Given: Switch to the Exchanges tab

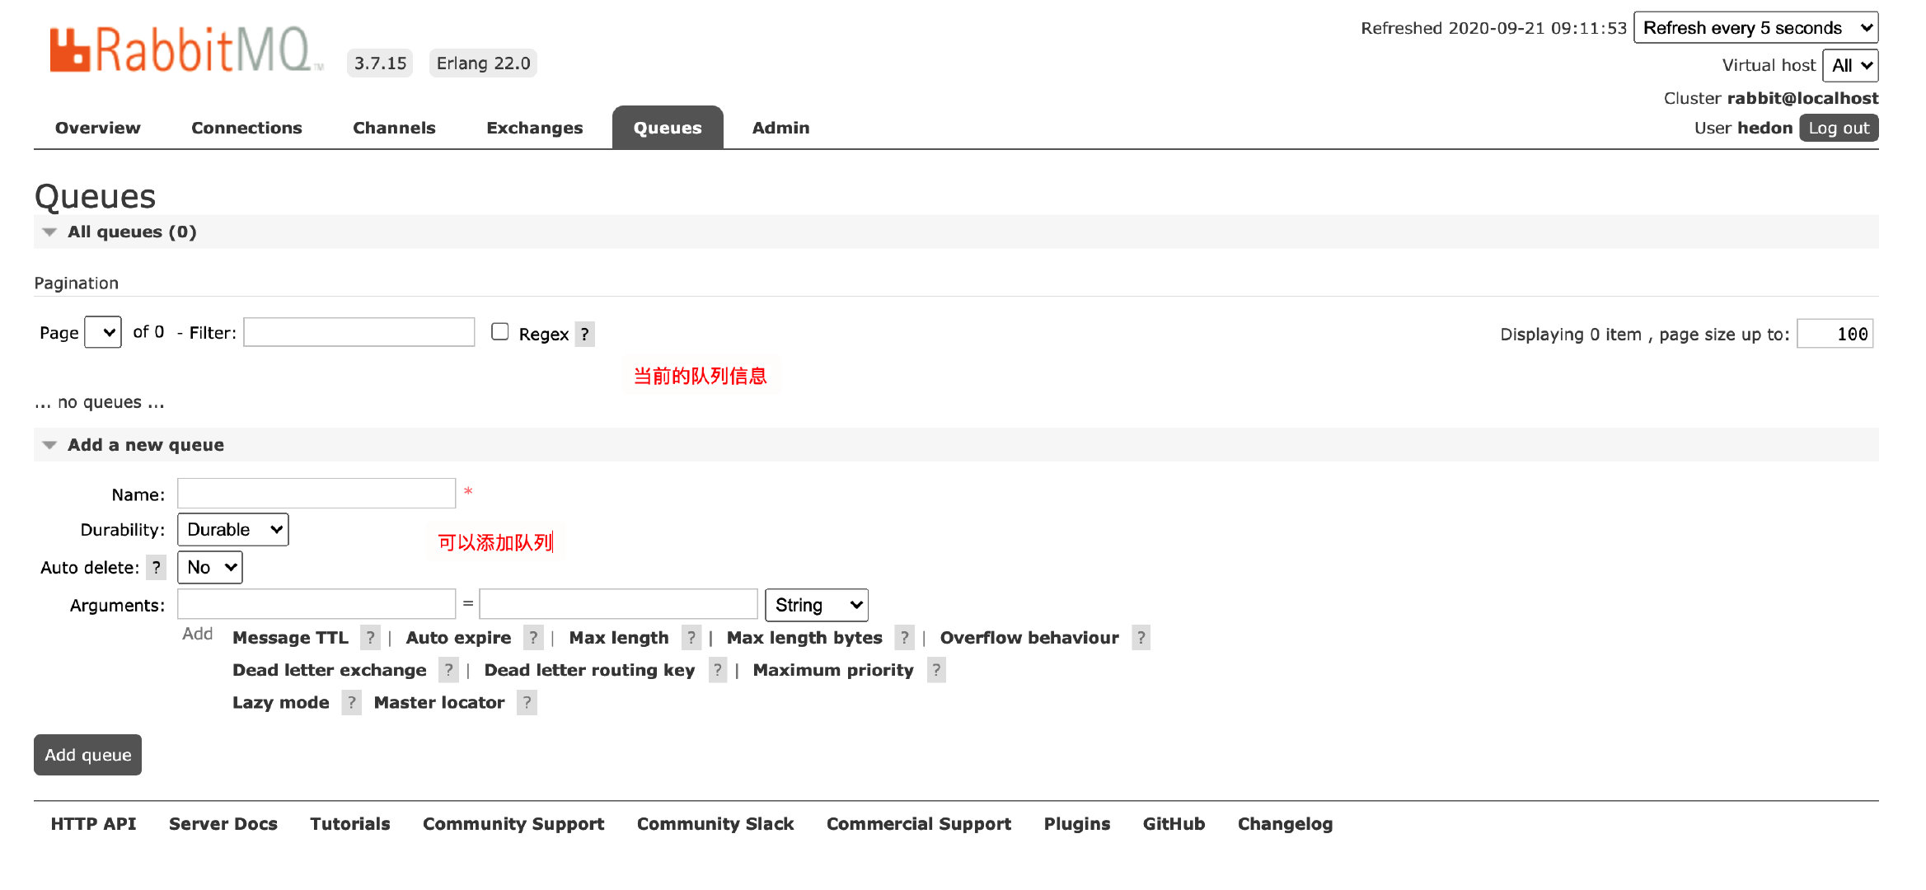Looking at the screenshot, I should [534, 129].
